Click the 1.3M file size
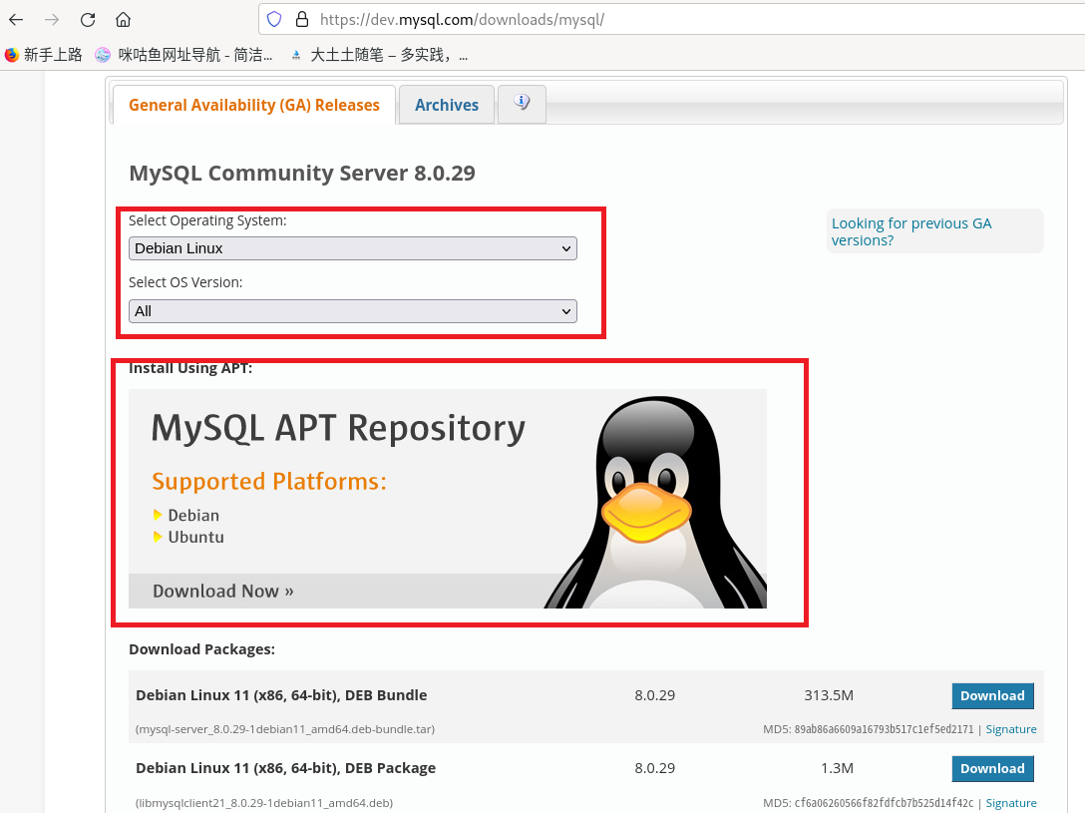Screen dimensions: 1085x813 click(837, 768)
